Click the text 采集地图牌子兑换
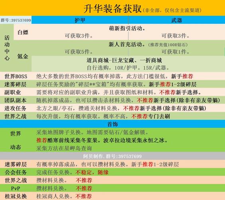The image size is (225, 200). [x=59, y=132]
